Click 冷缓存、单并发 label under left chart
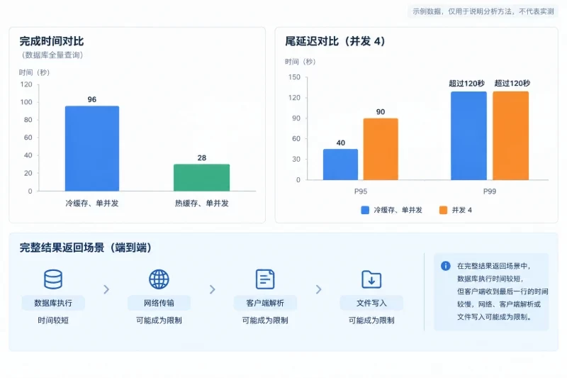 point(92,204)
